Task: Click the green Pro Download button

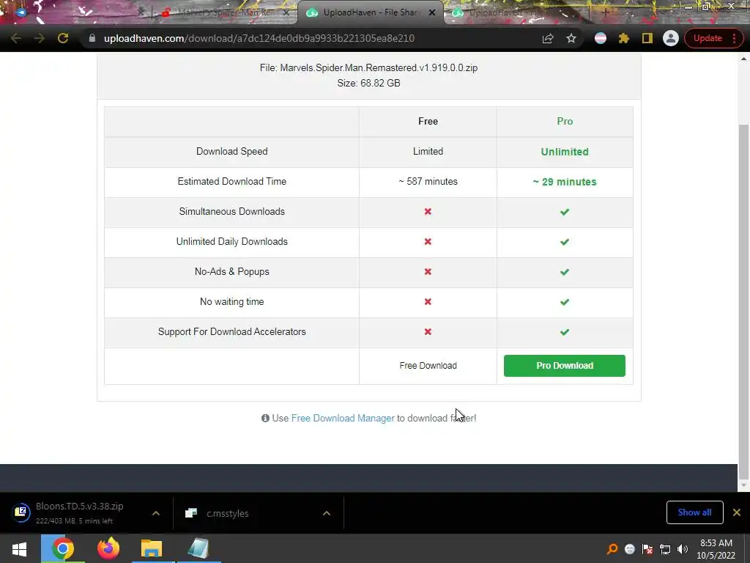Action: coord(565,366)
